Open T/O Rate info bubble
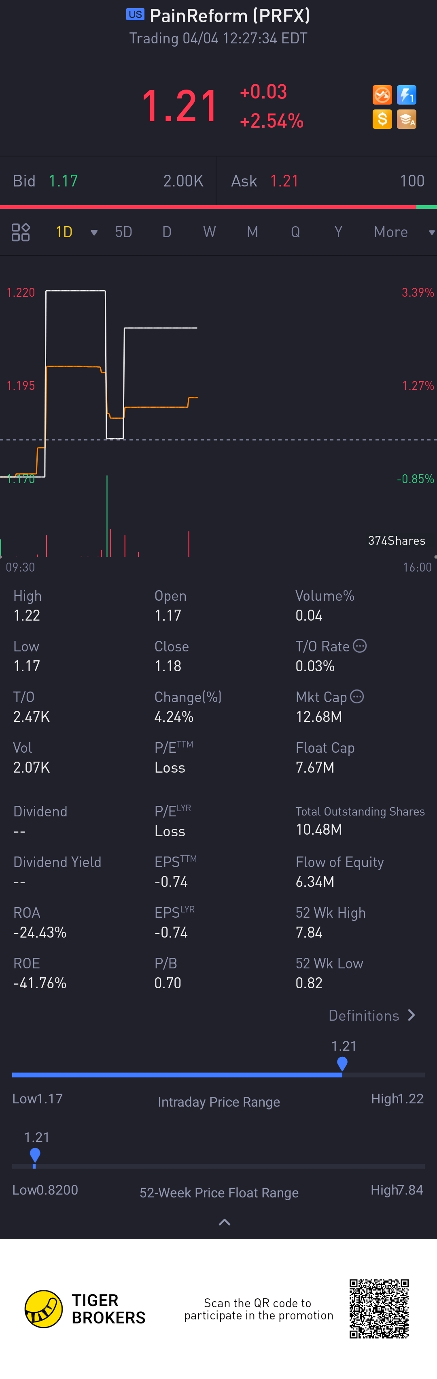 (x=360, y=646)
